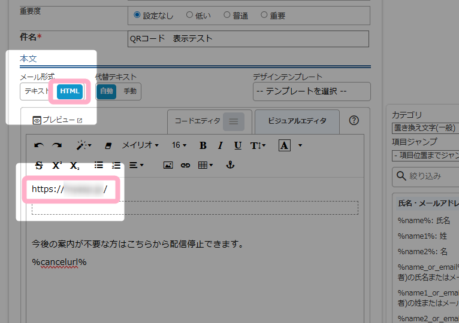Viewport: 459px width, 323px height.
Task: Switch to the ビジュアルエディタ tab
Action: tap(297, 121)
